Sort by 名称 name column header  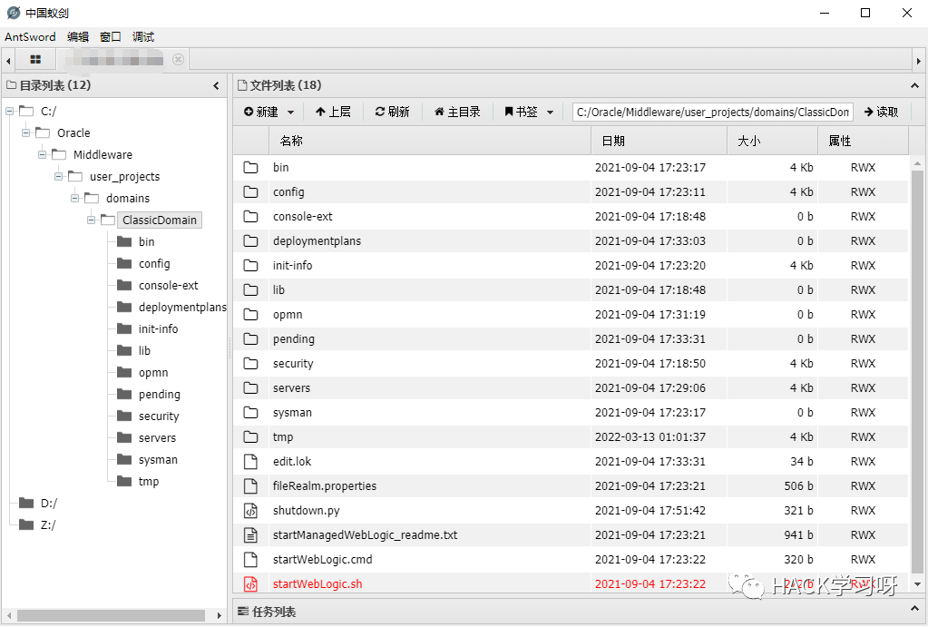[x=430, y=141]
